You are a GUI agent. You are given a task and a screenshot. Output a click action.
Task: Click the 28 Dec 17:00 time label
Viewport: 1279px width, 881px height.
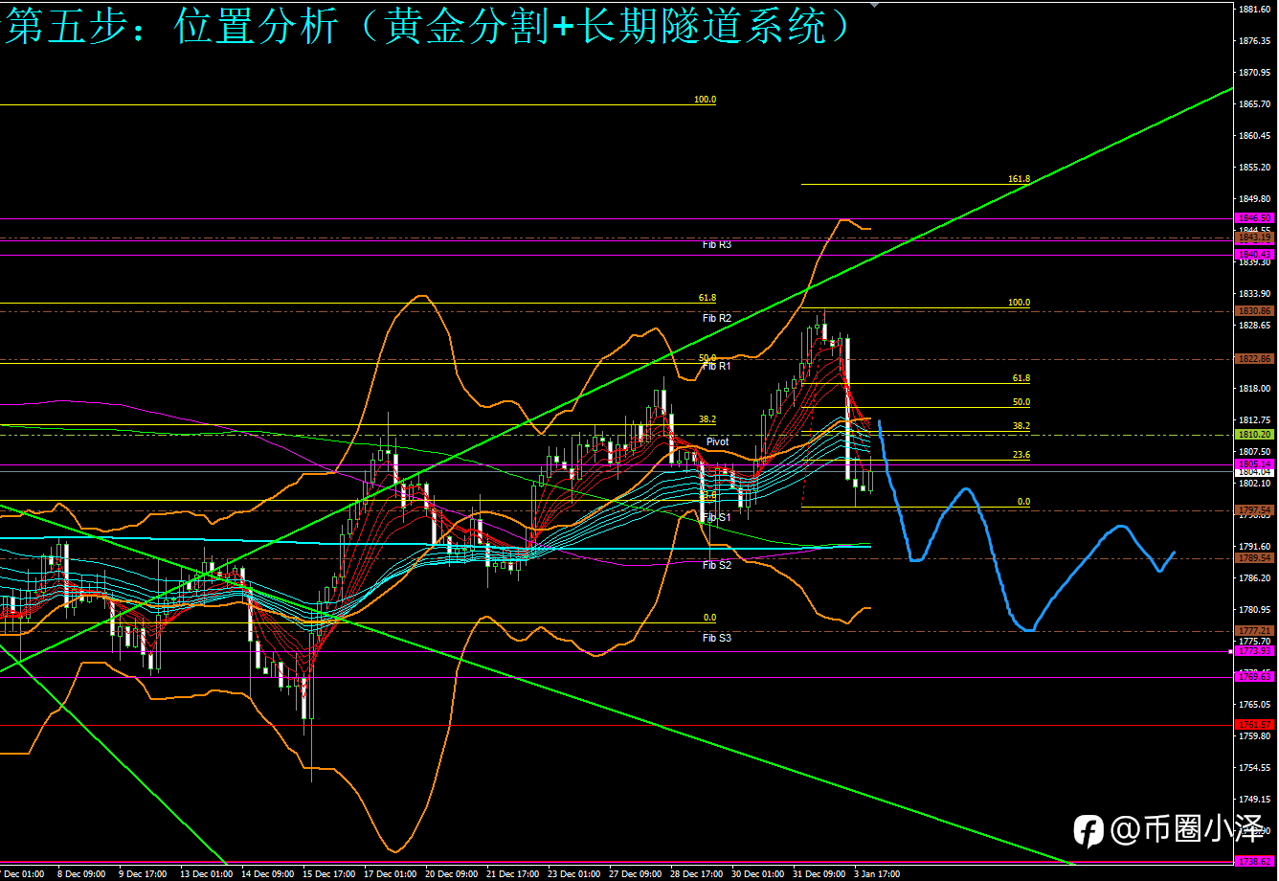[x=696, y=874]
